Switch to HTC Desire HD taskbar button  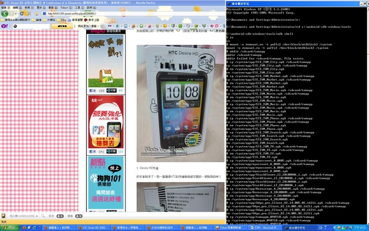click(x=94, y=228)
